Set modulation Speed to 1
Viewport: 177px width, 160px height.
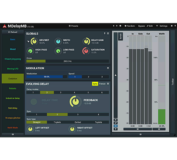(75, 77)
